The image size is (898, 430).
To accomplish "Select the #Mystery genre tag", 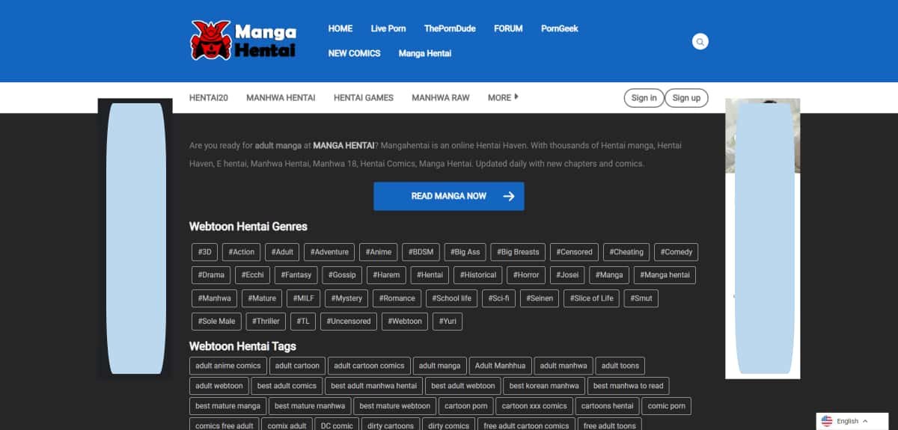I will pyautogui.click(x=346, y=298).
